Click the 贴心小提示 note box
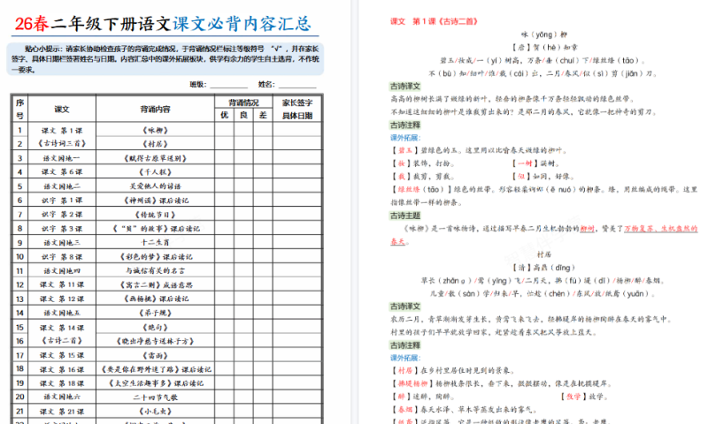Screen dimensions: 708x424 (165, 59)
